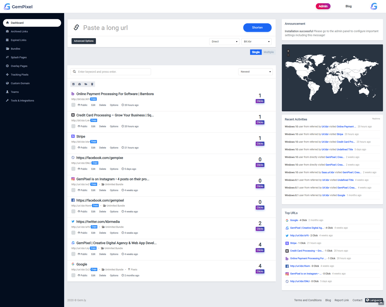The width and height of the screenshot is (386, 307).
Task: Zoom out on the world map
Action: click(x=288, y=55)
